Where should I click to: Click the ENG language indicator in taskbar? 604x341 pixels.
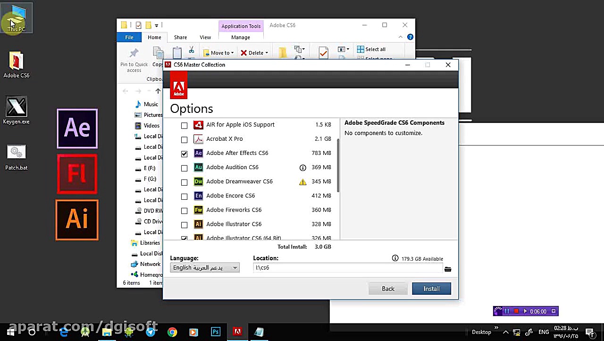tap(544, 332)
